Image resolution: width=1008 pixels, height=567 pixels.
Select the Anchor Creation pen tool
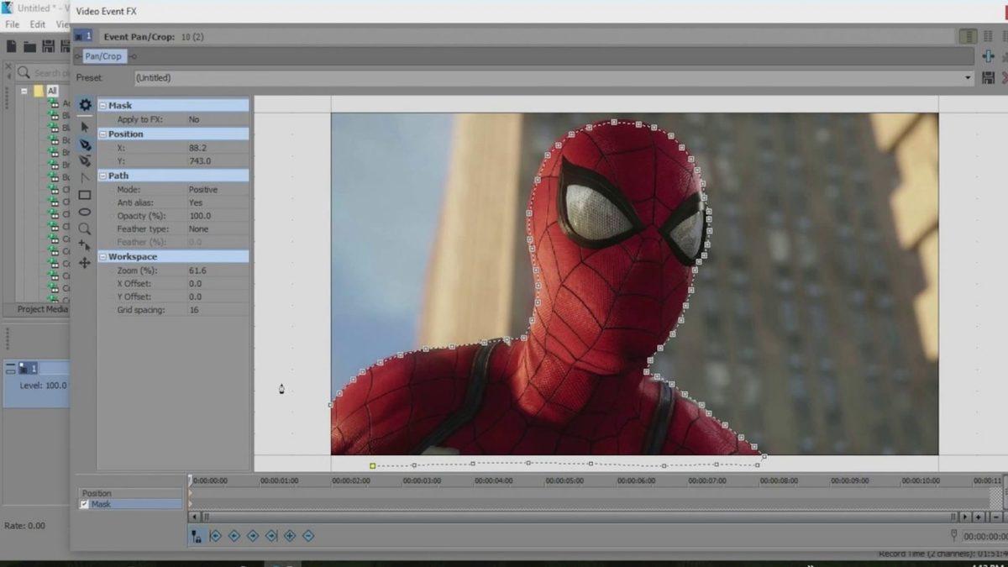[85, 144]
